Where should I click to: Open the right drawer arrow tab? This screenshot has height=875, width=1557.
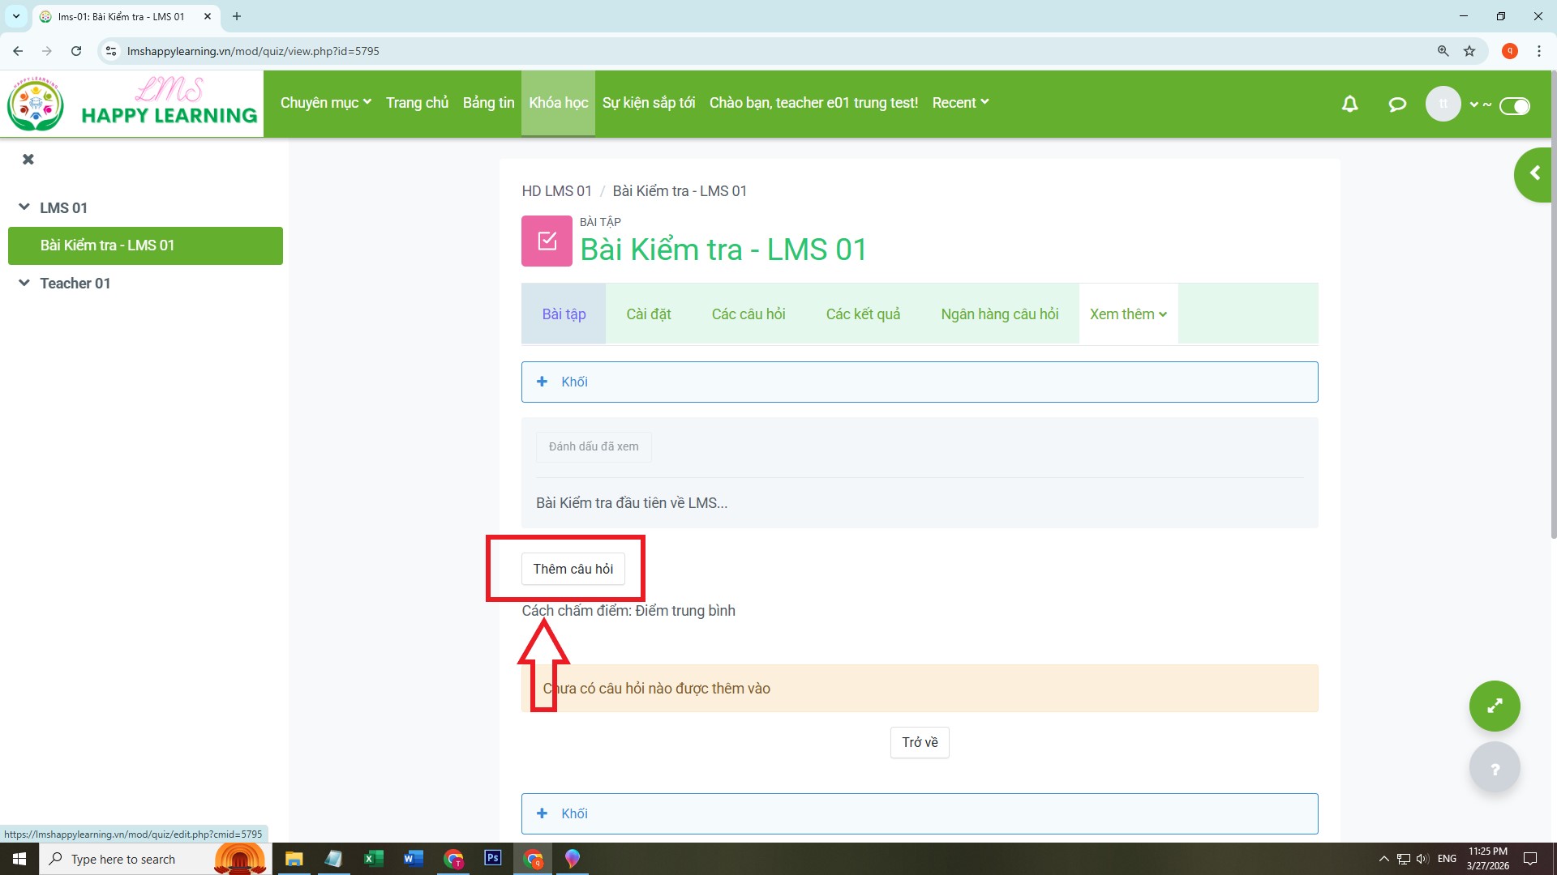coord(1533,173)
